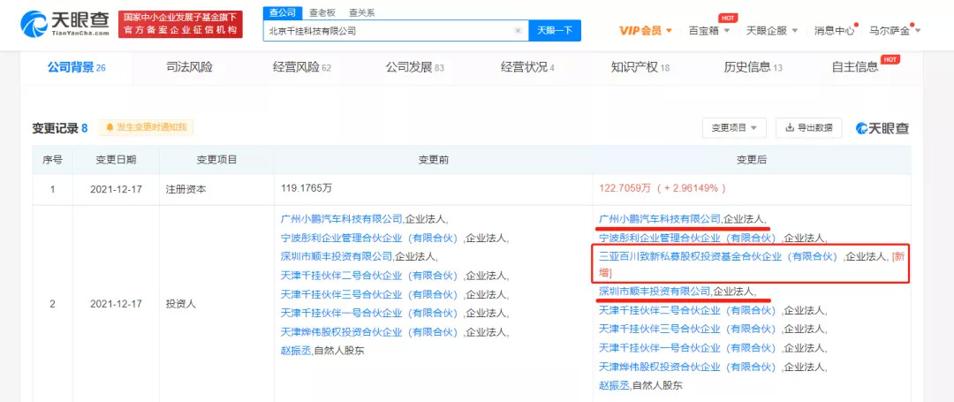
Task: Open 天津千挂伙伴一号合伙企业 link in 变更后
Action: (687, 348)
